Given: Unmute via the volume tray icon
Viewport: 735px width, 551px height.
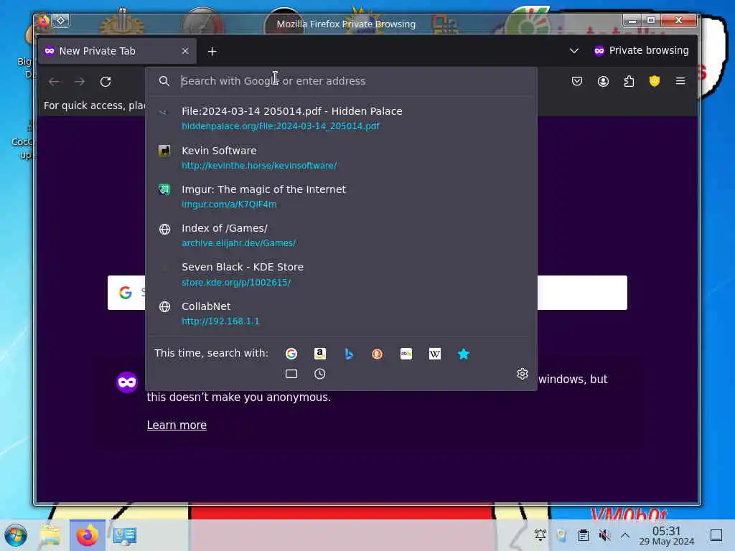Looking at the screenshot, I should (x=604, y=535).
